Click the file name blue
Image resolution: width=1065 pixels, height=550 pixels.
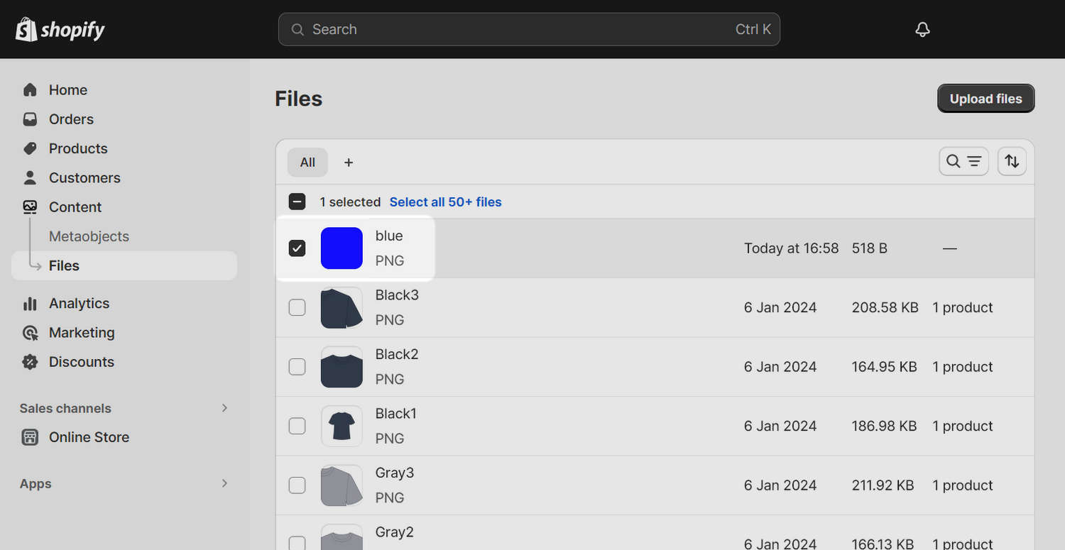(389, 236)
